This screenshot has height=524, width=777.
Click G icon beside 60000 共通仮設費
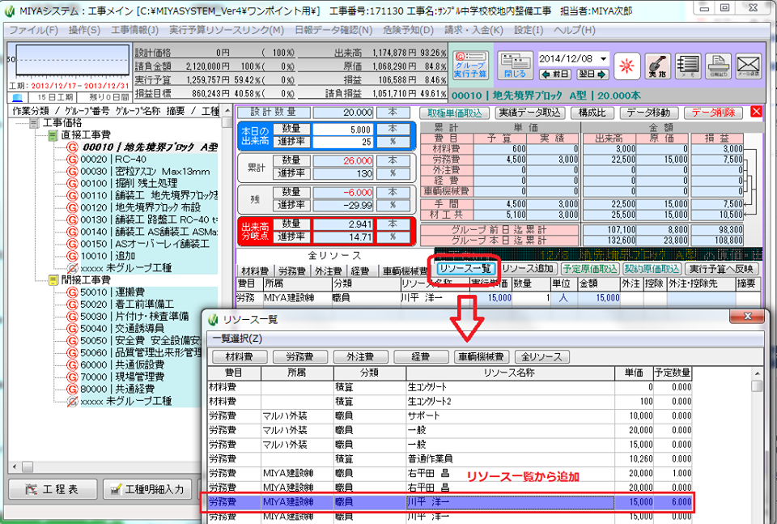tap(72, 364)
